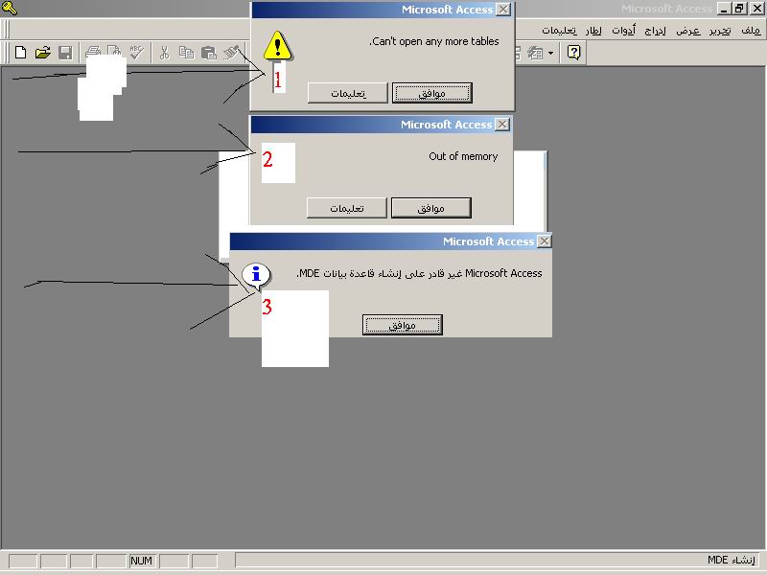Screen dimensions: 767x575
Task: Click the Save diskette icon
Action: click(65, 53)
